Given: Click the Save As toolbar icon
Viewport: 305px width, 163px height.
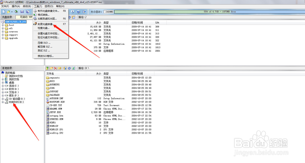Looking at the screenshot, I should pyautogui.click(x=28, y=12).
